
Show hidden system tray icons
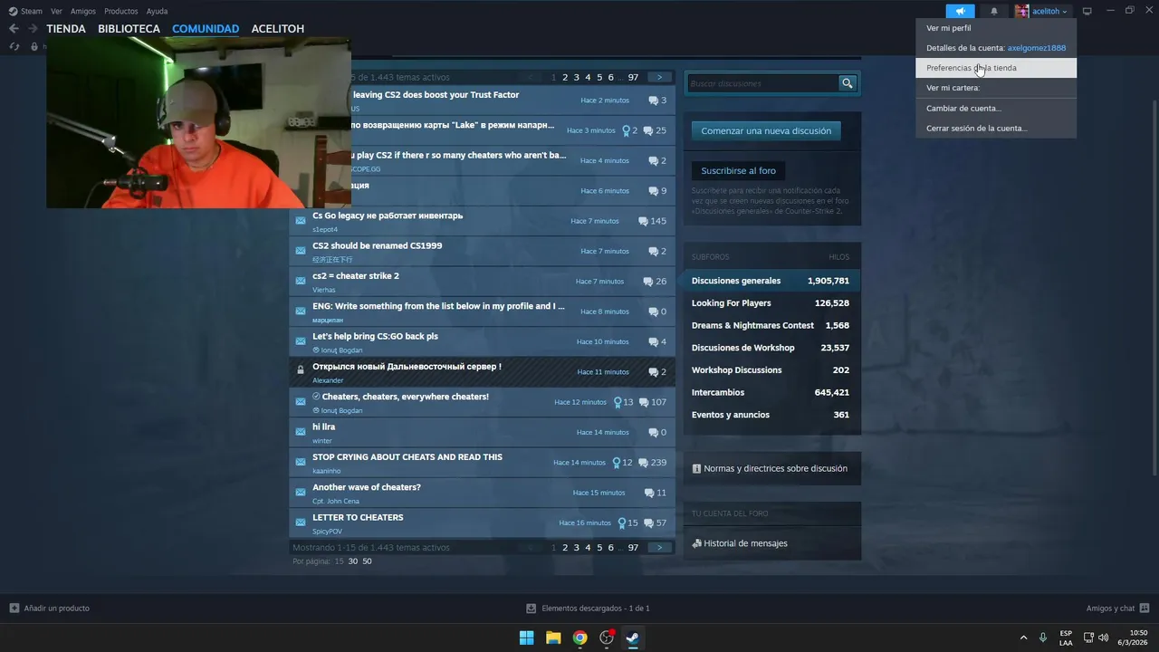(x=1023, y=638)
